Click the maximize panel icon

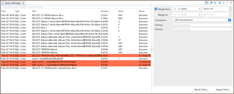click(231, 3)
